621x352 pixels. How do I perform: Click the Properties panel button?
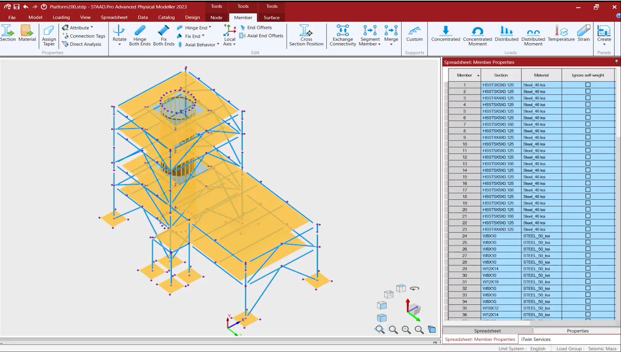[577, 331]
